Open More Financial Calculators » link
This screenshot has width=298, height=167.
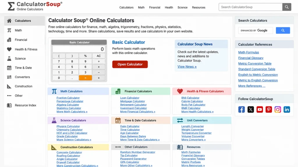(138, 112)
